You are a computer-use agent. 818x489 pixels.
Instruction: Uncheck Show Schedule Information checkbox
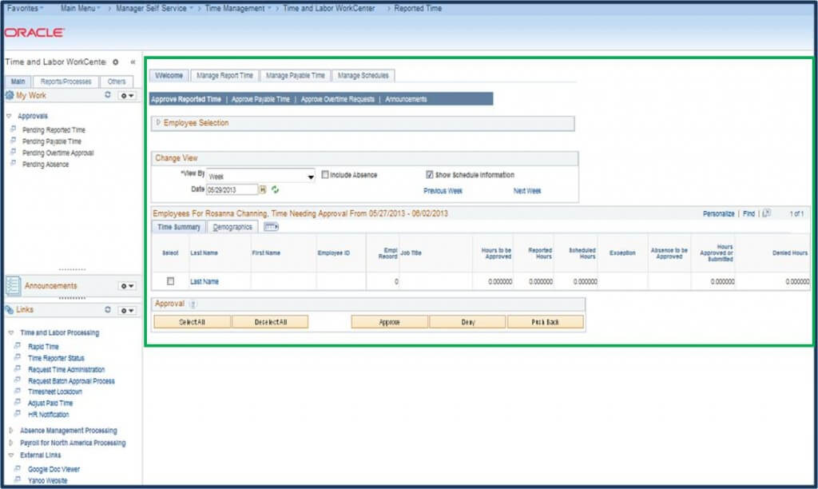click(429, 174)
